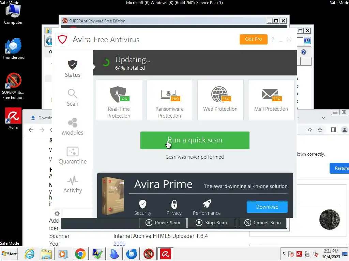Image resolution: width=349 pixels, height=261 pixels.
Task: Open Internet Explorer from taskbar
Action: pyautogui.click(x=30, y=254)
